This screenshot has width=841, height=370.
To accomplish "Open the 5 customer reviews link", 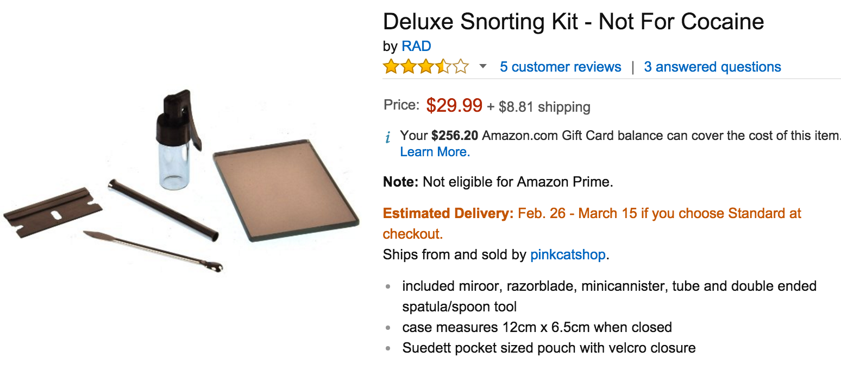I will (x=560, y=67).
